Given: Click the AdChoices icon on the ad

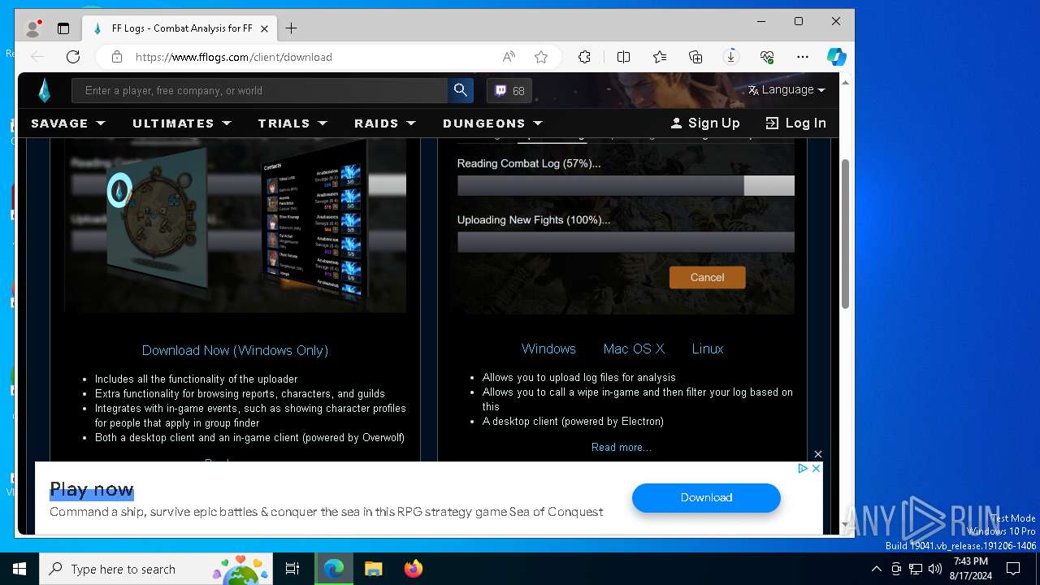Looking at the screenshot, I should [803, 468].
